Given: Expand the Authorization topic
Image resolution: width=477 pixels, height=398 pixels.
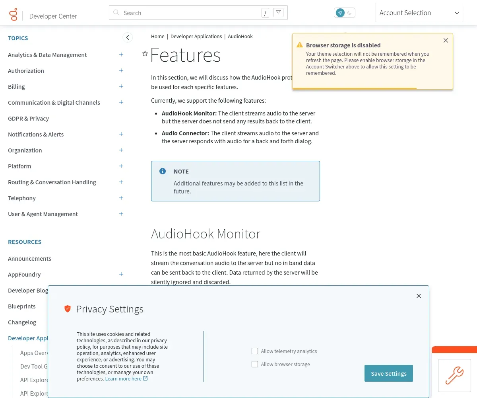Looking at the screenshot, I should 121,70.
